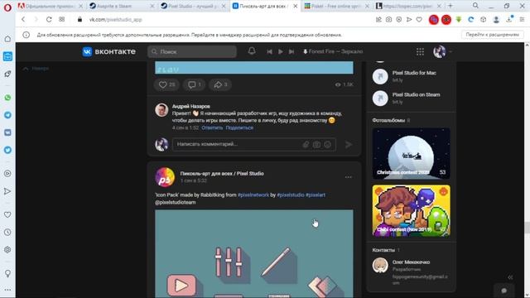Open VK notifications bell
Image resolution: width=530 pixels, height=298 pixels.
coord(252,51)
